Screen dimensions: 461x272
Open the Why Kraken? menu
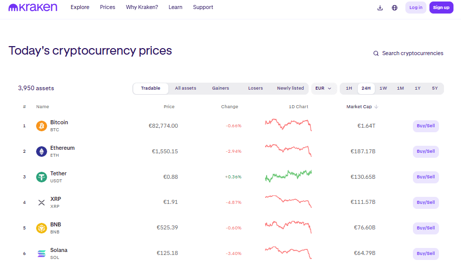[x=142, y=7]
